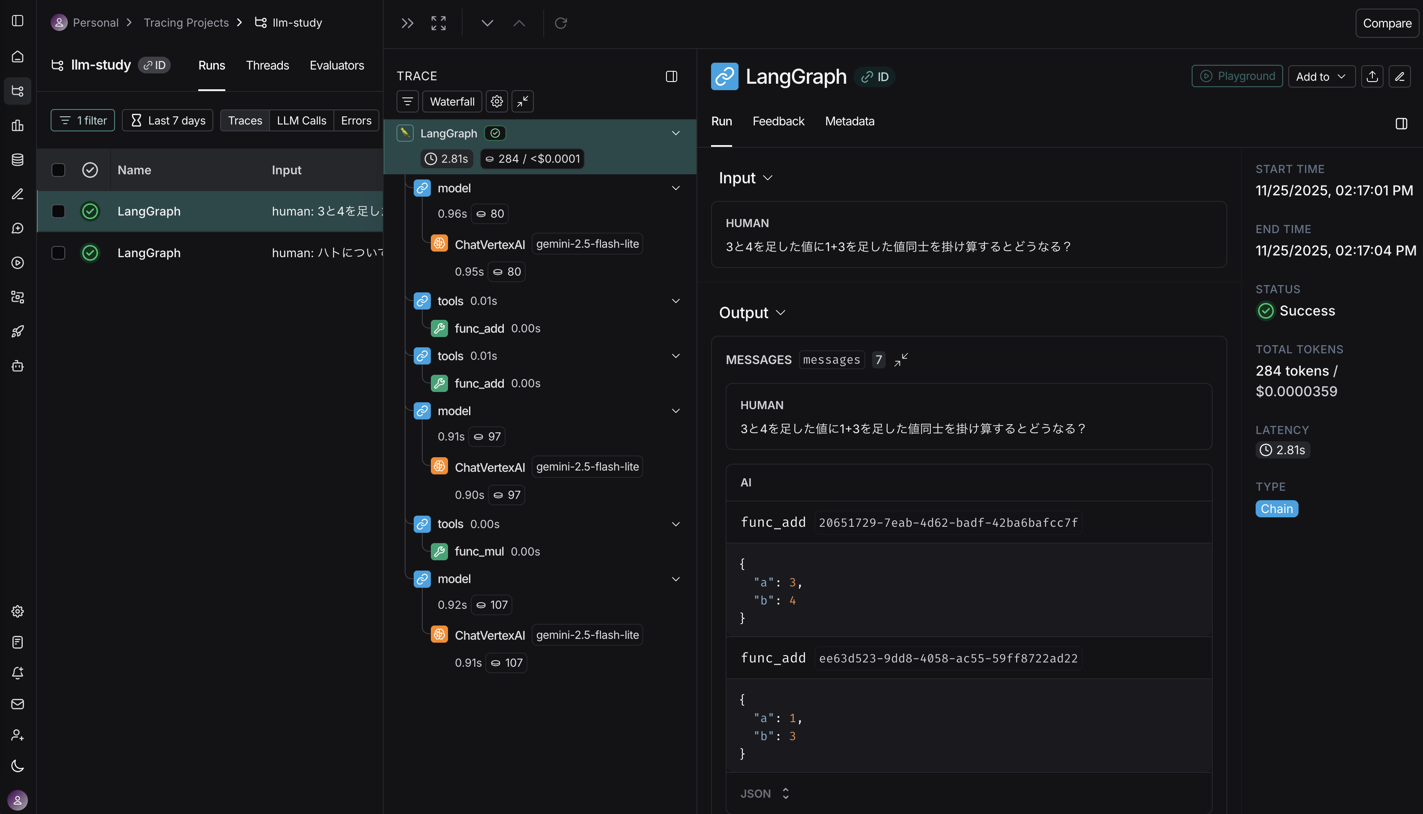Image resolution: width=1423 pixels, height=814 pixels.
Task: Click the collapse-all arrows icon beside Waterfall
Action: pyautogui.click(x=523, y=101)
